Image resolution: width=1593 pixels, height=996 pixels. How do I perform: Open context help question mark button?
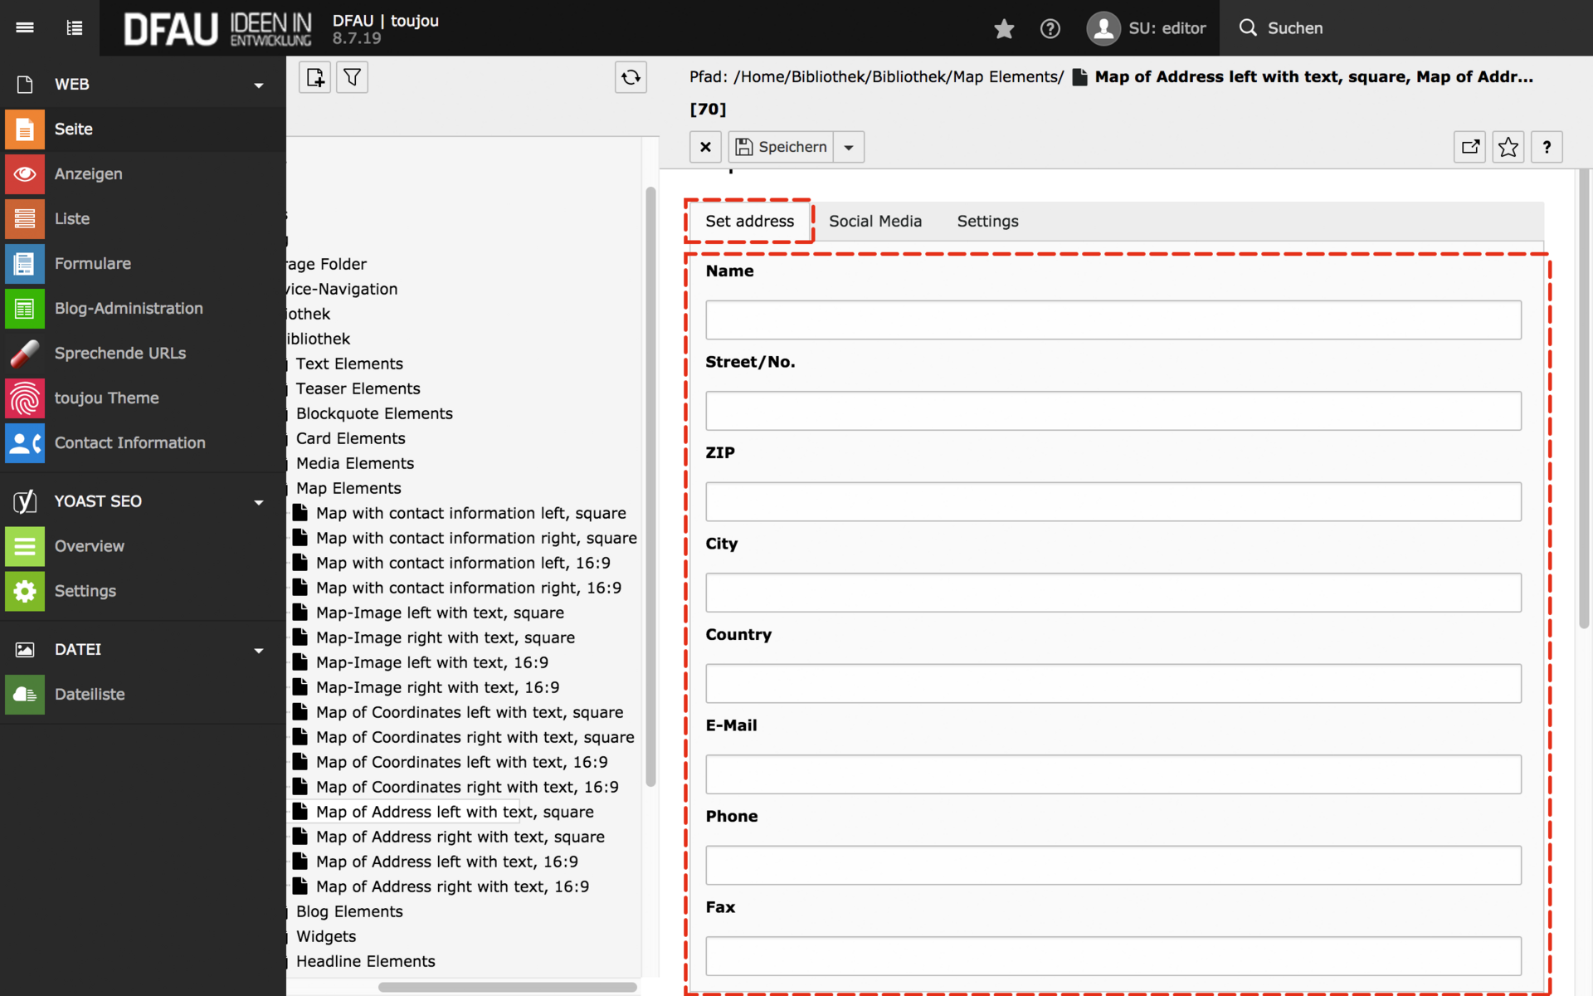click(x=1547, y=147)
